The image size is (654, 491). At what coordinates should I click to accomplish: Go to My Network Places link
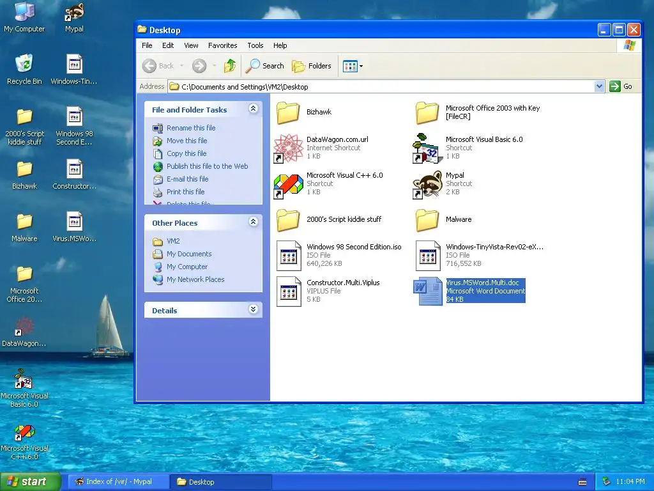point(188,280)
